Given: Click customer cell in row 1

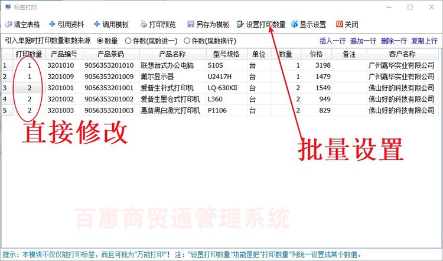Looking at the screenshot, I should tap(403, 65).
